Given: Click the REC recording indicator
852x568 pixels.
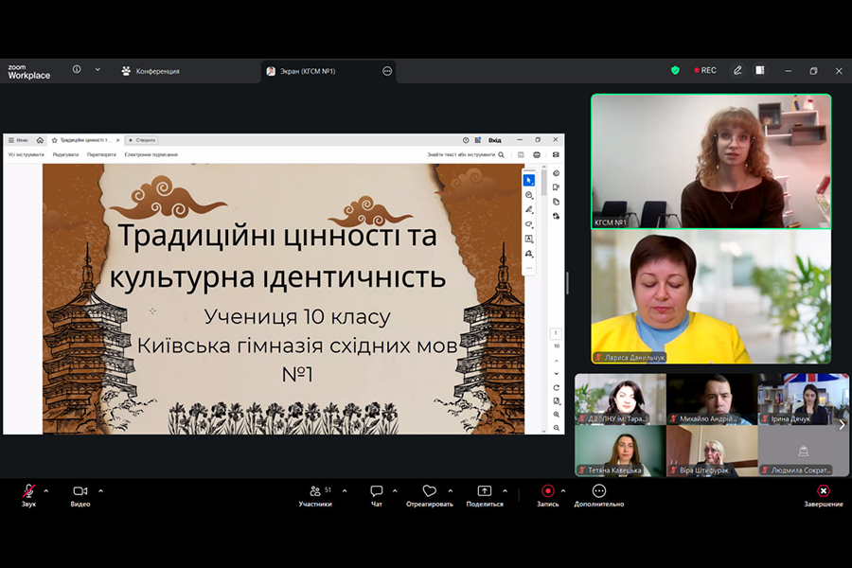Looking at the screenshot, I should pos(704,70).
